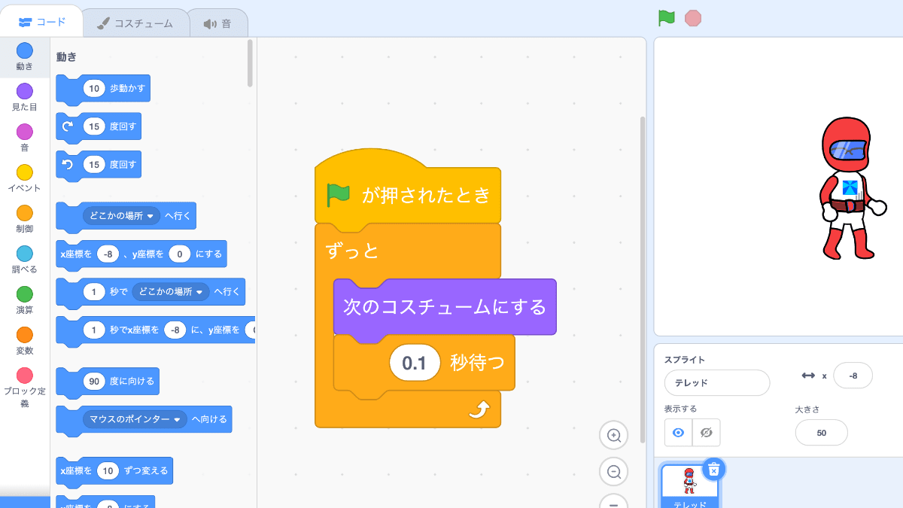Screen dimensions: 903x508
Task: Click the block palette scrollbar
Action: [250, 62]
